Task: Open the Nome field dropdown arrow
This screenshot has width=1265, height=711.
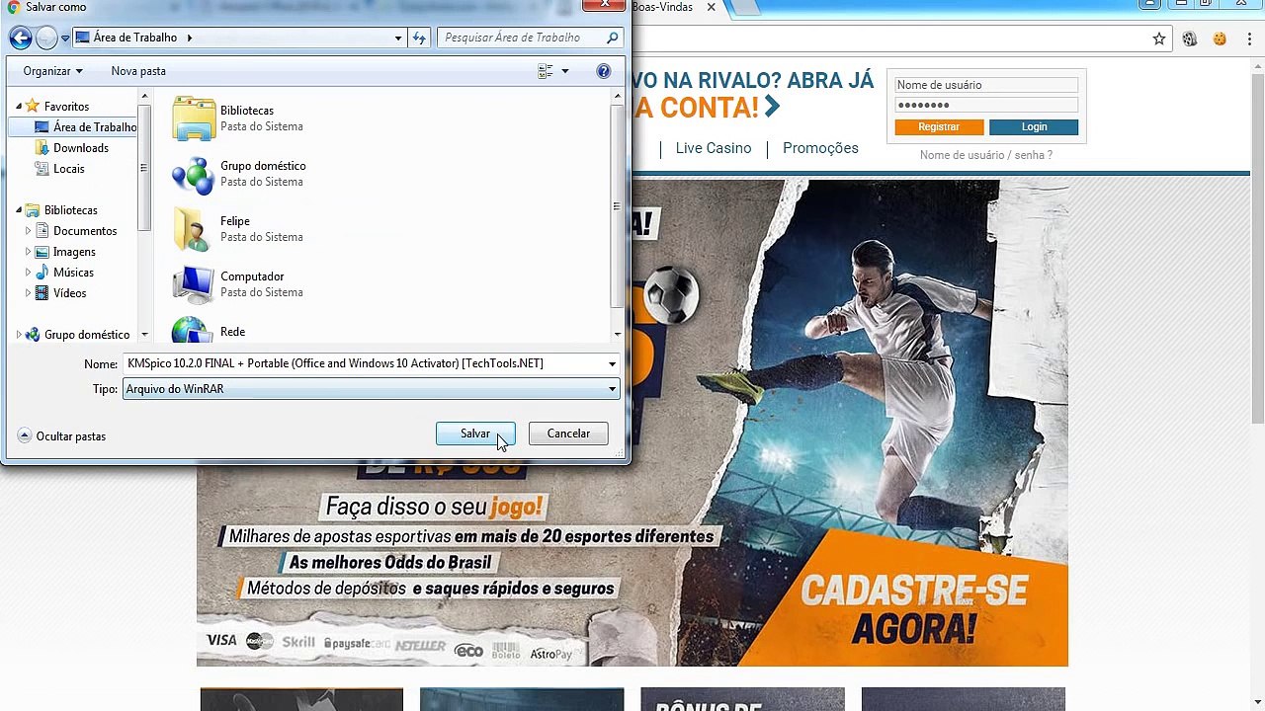Action: (612, 364)
